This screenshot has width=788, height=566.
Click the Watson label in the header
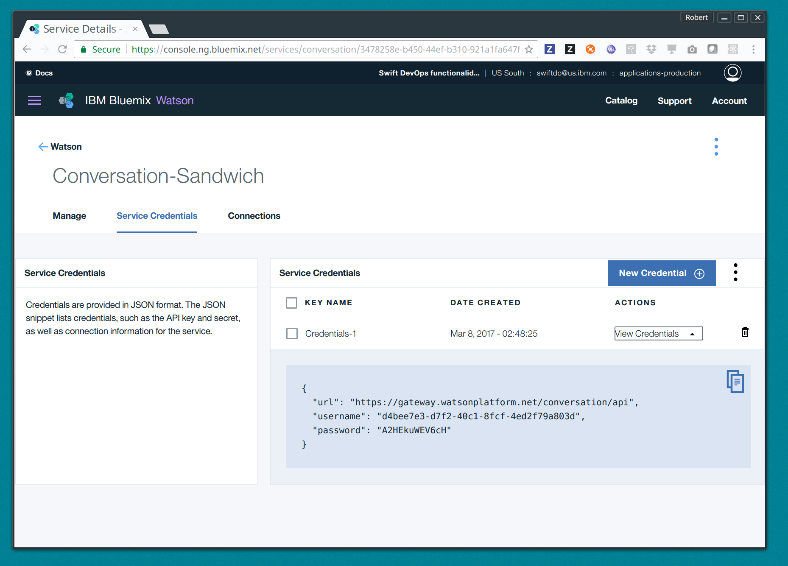(x=175, y=100)
